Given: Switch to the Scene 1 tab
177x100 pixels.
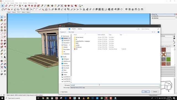Looking at the screenshot, I should tap(9, 12).
